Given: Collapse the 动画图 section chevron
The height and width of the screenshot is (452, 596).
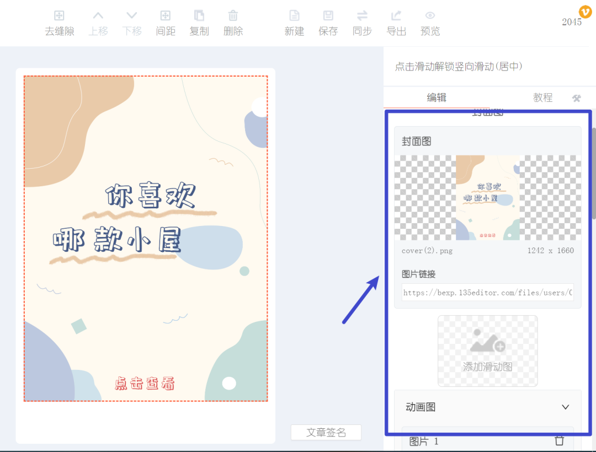Looking at the screenshot, I should 565,407.
